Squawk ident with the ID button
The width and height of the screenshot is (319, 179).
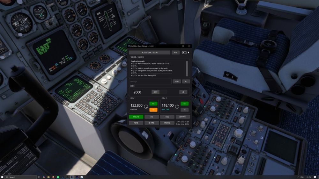coord(183,92)
